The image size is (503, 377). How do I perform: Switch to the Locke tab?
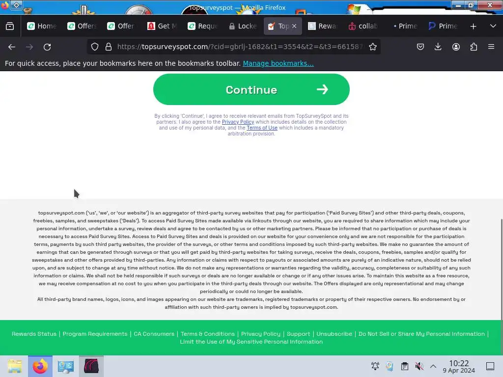pos(243,26)
